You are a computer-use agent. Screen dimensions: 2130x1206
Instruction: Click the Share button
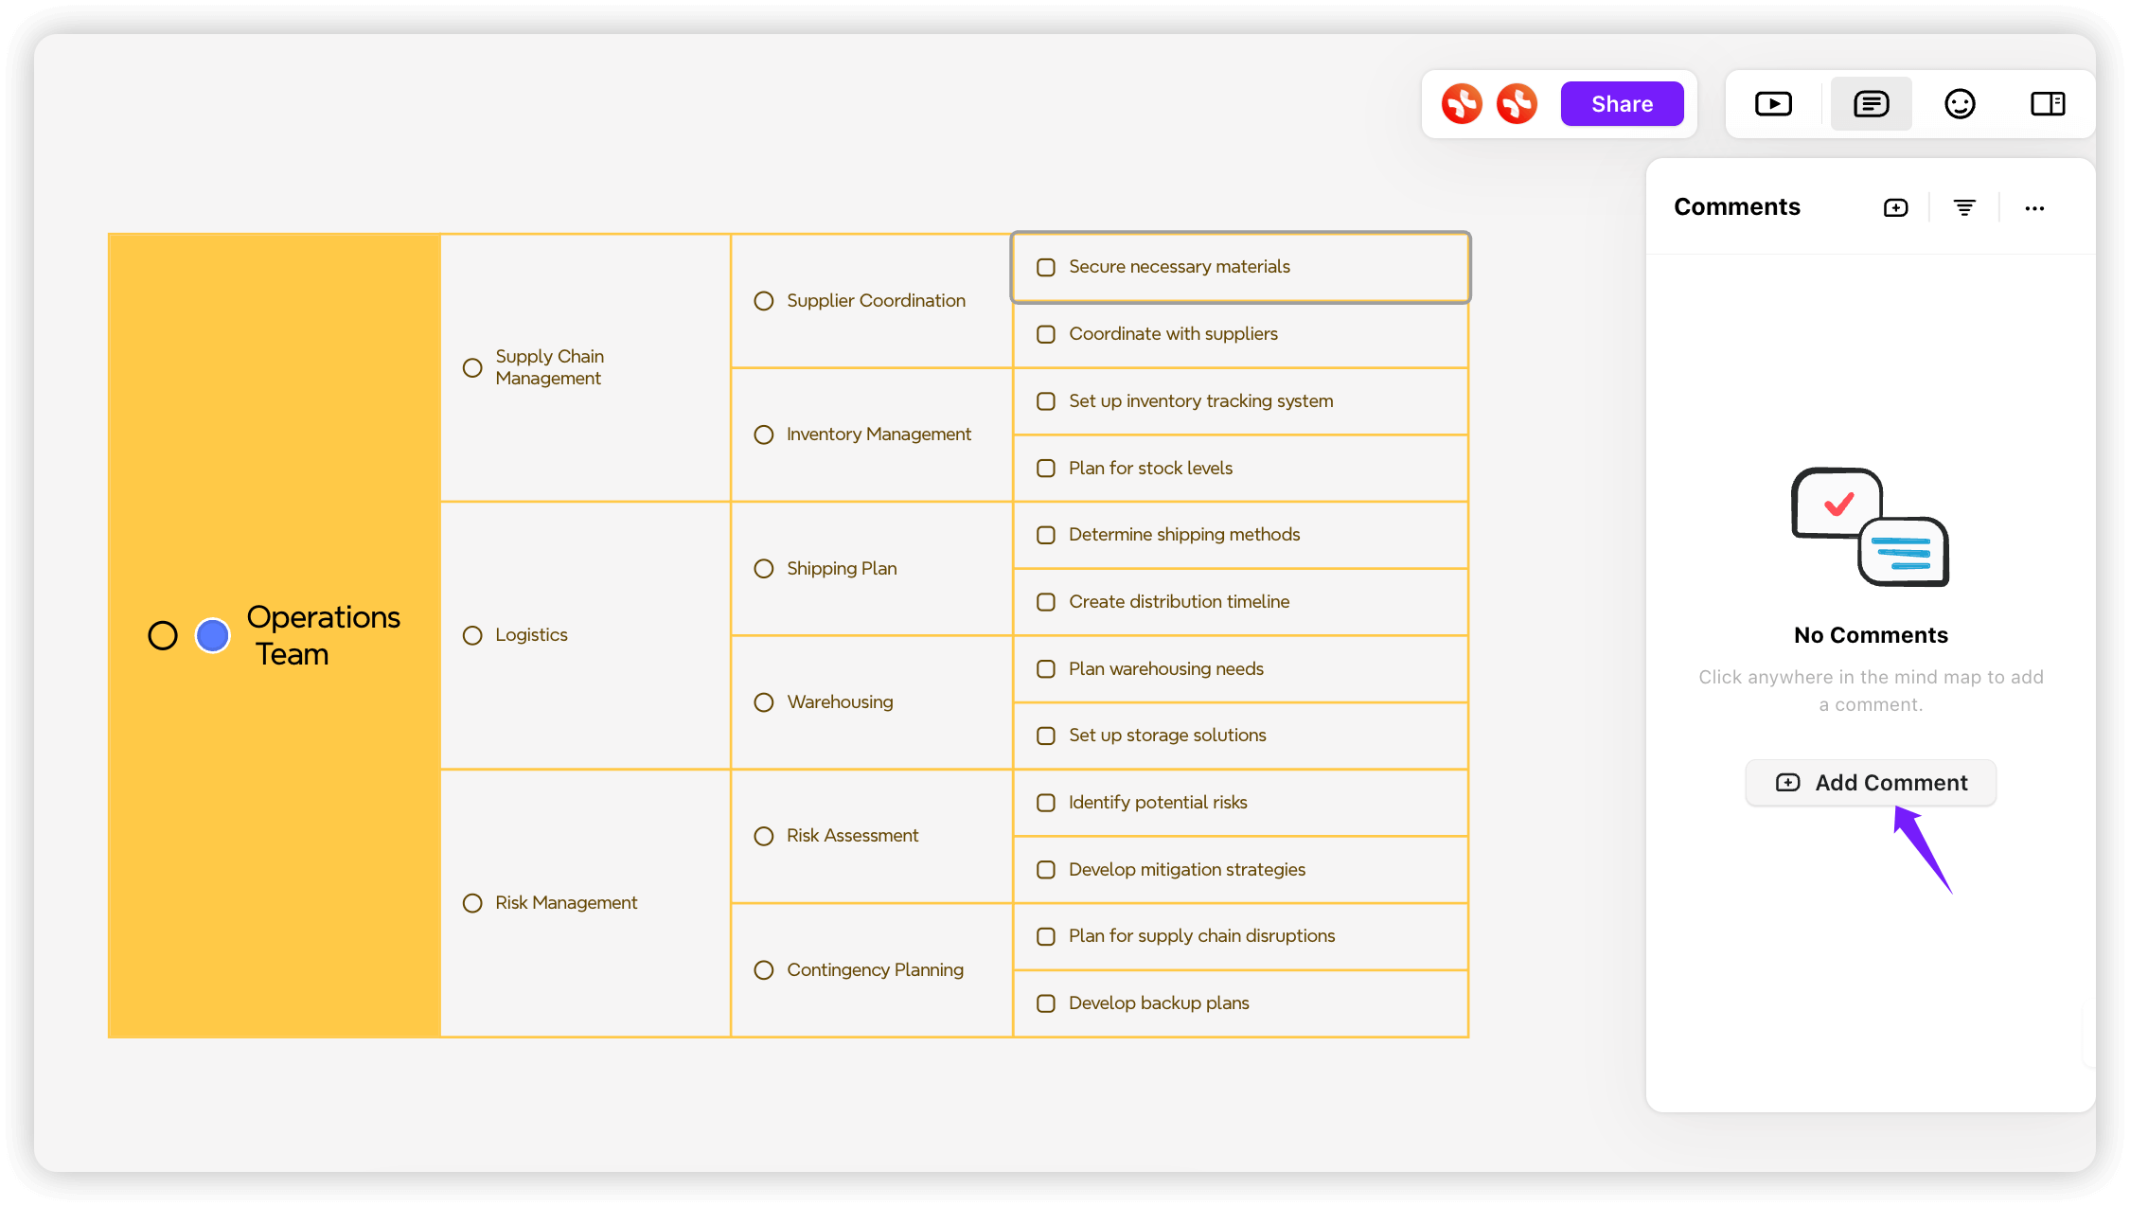[1622, 103]
